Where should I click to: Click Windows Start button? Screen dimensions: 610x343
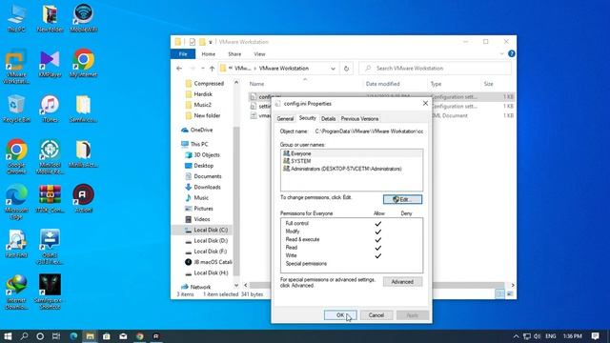(8, 336)
